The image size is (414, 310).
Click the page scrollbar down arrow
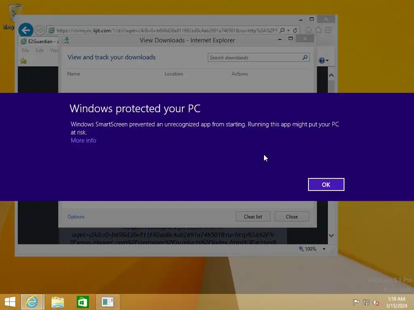click(332, 235)
